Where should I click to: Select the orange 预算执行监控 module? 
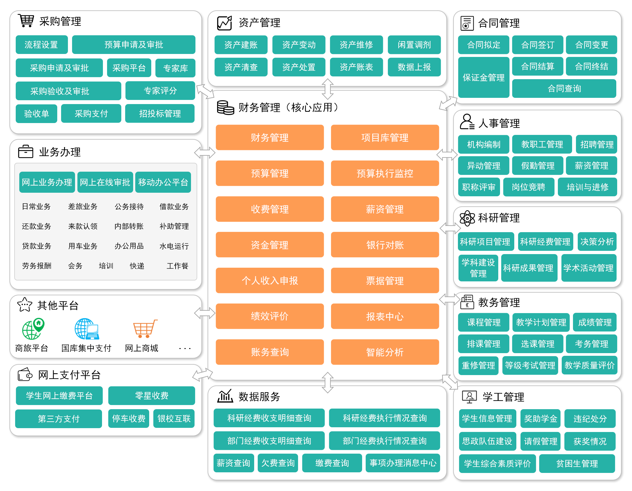pyautogui.click(x=385, y=173)
